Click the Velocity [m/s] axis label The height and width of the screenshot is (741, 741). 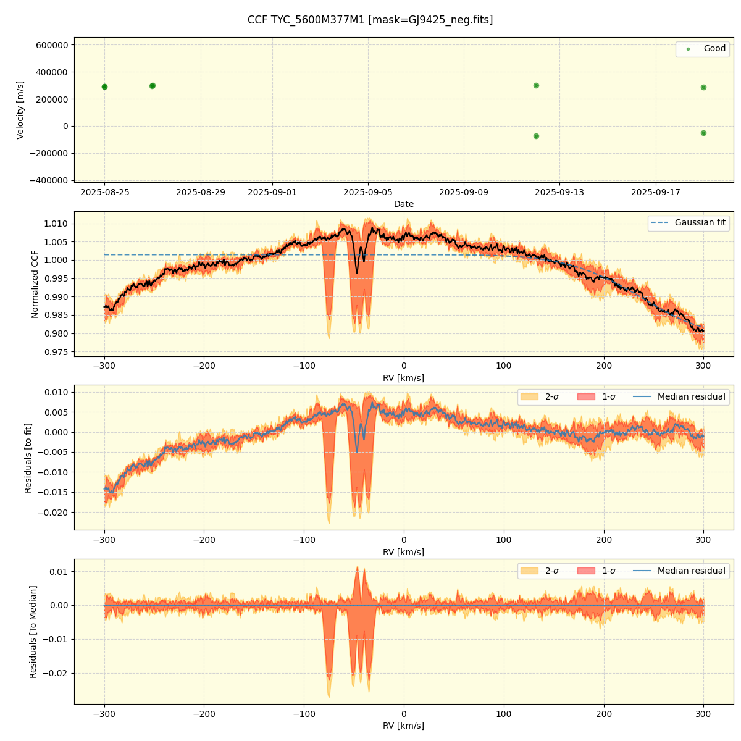(20, 110)
